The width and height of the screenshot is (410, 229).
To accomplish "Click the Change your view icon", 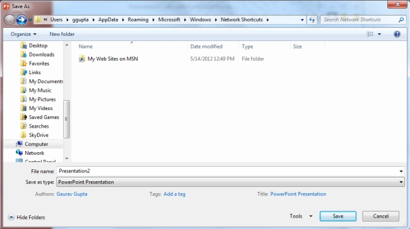I will pos(370,34).
